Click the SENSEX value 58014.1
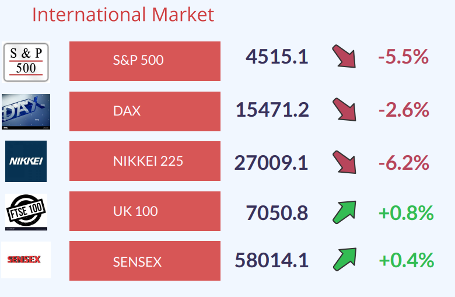Image resolution: width=455 pixels, height=297 pixels. (271, 260)
